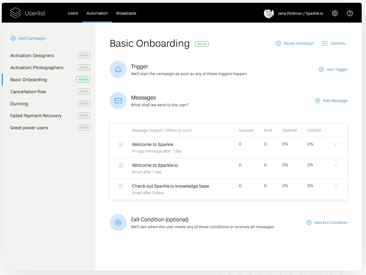Pause the Basic Onboarding campaign

(295, 43)
